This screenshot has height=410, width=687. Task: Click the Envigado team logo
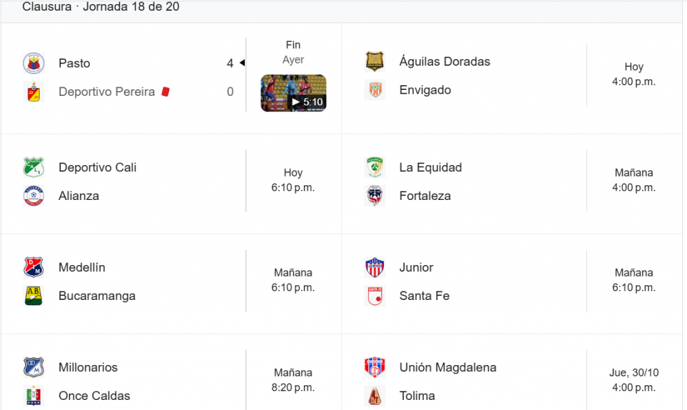pos(374,90)
